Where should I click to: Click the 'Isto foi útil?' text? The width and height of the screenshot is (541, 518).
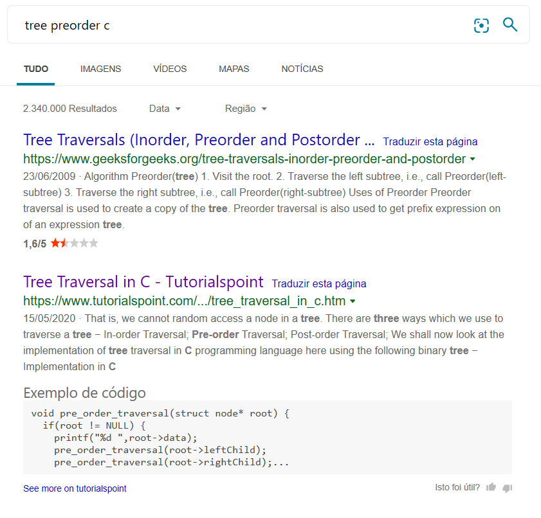[x=457, y=487]
